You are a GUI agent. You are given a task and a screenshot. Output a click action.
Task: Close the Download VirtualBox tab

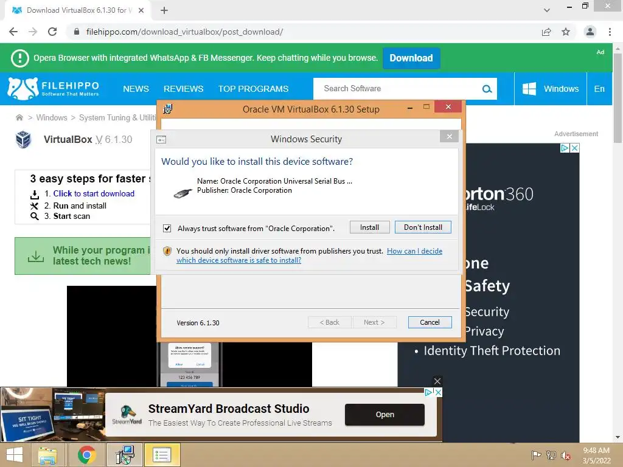tap(141, 10)
